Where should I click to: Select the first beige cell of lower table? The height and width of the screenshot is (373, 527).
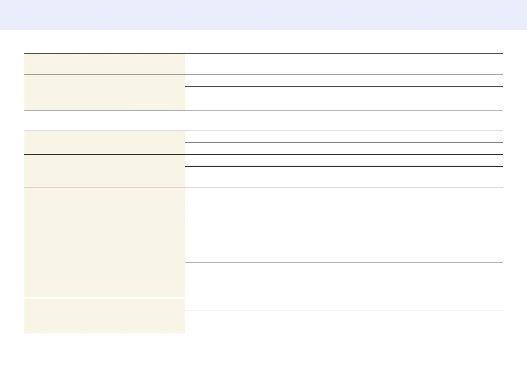tap(105, 142)
